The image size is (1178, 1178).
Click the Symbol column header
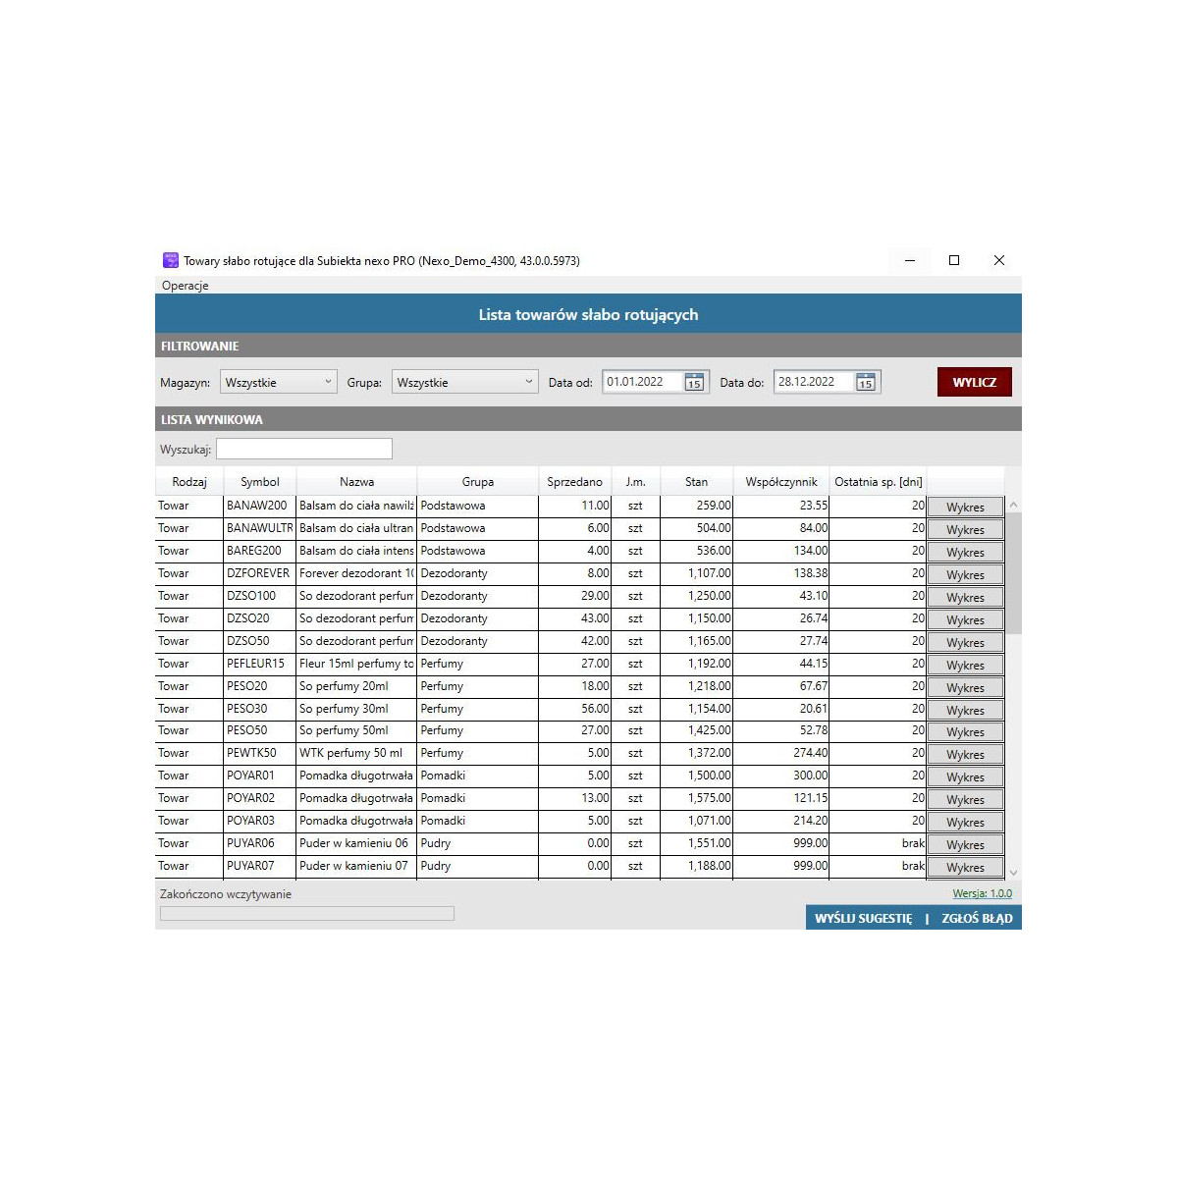[x=259, y=482]
